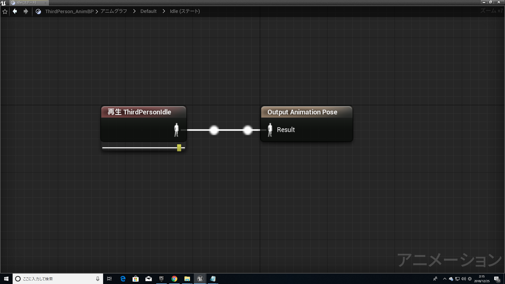Image resolution: width=505 pixels, height=284 pixels.
Task: Open the notepad-like app in the taskbar
Action: 213,279
